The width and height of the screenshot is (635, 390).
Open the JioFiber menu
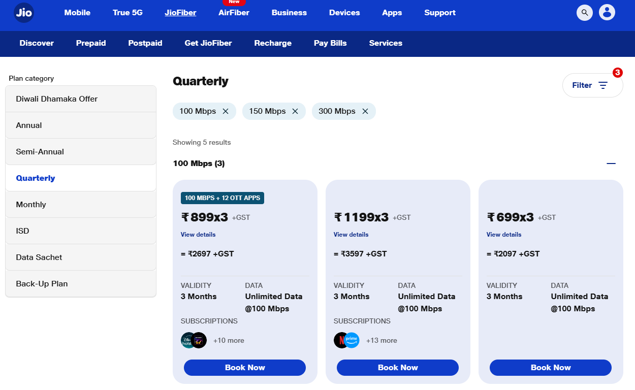click(180, 13)
